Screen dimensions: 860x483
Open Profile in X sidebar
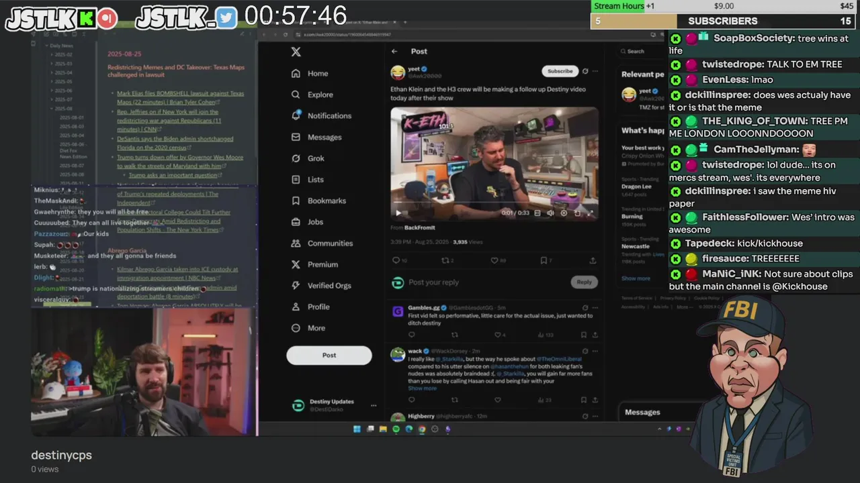(x=310, y=307)
